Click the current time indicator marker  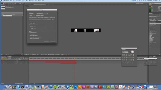tap(74, 58)
